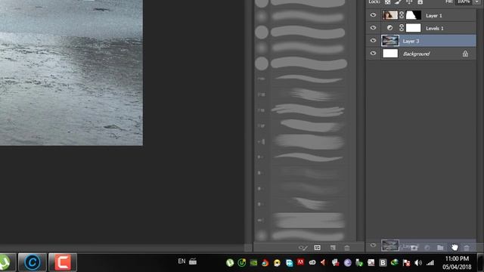Open the Creative Cloud tray icon
Image resolution: width=484 pixels, height=272 pixels.
click(312, 262)
